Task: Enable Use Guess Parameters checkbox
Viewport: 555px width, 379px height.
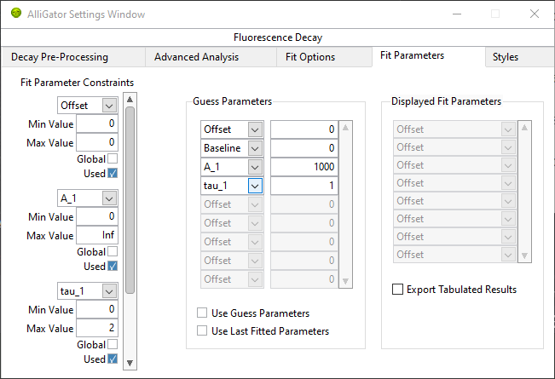Action: (202, 313)
